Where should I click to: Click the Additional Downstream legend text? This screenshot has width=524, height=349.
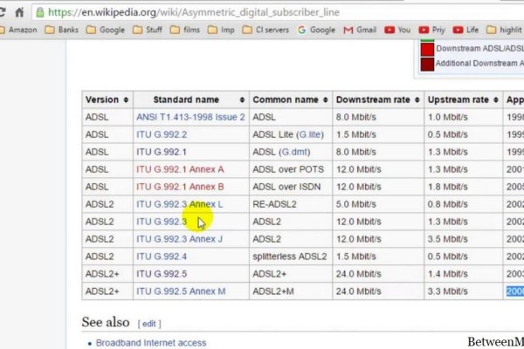[479, 63]
